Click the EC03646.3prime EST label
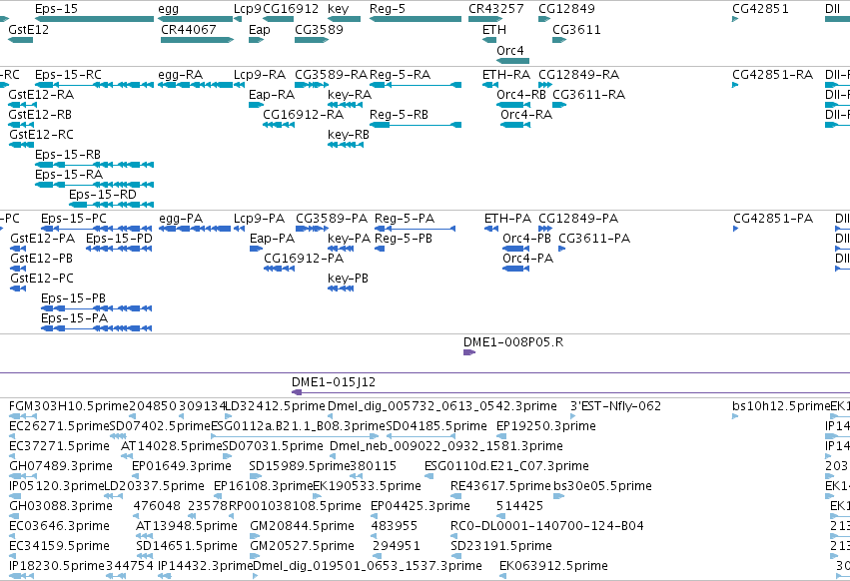This screenshot has width=850, height=581. 59,526
